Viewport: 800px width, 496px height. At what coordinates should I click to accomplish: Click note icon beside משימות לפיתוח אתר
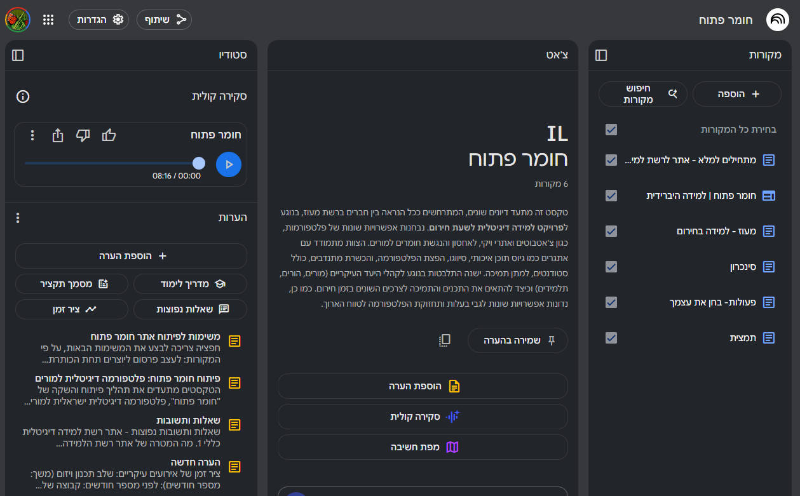pyautogui.click(x=234, y=341)
